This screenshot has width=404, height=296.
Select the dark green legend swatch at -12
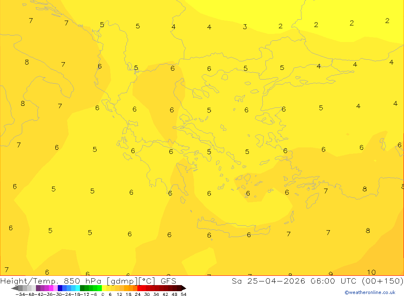[82, 288]
